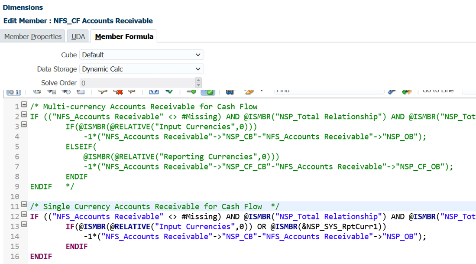Click line number 10 in the gutter
The image size is (476, 264).
[x=15, y=196]
